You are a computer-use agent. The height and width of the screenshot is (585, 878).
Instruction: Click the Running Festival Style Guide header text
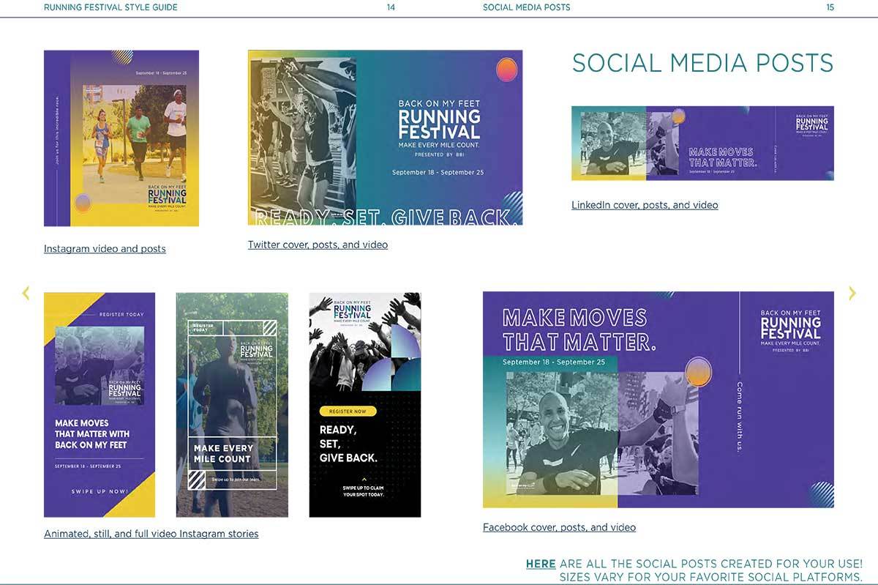(x=110, y=7)
